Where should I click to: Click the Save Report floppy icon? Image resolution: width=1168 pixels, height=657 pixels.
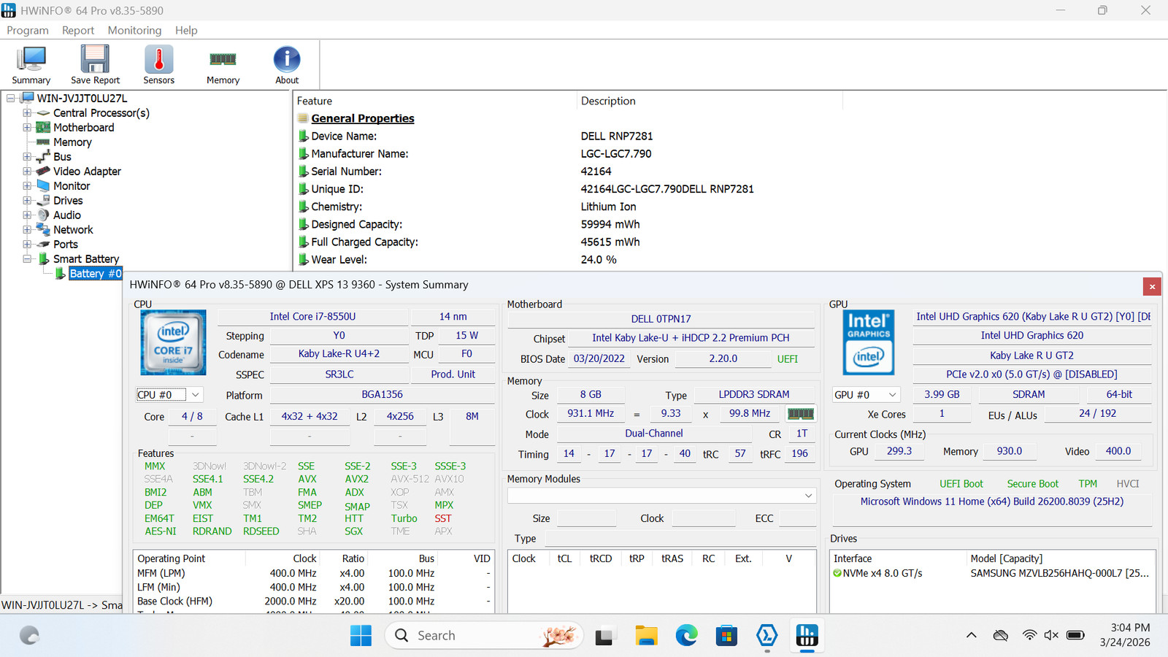click(x=95, y=65)
